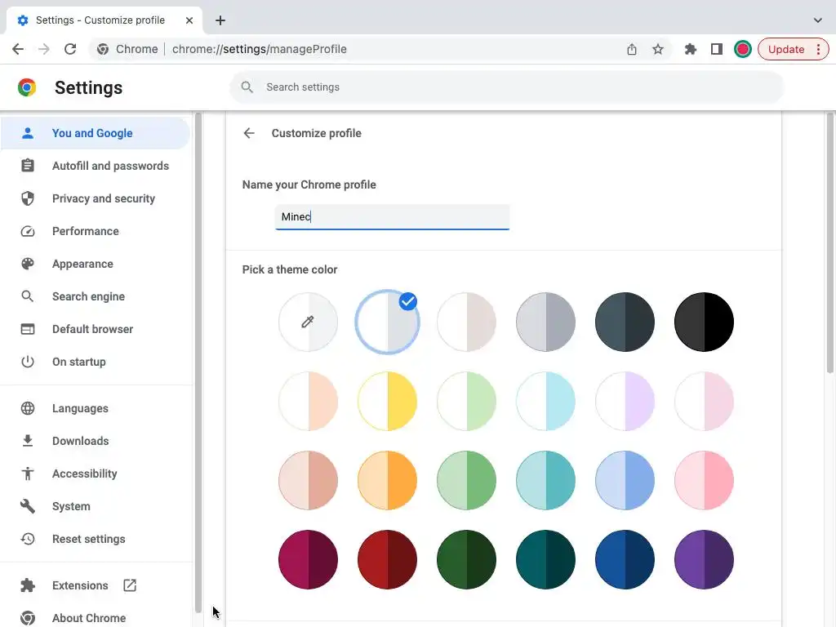The image size is (836, 627).
Task: Click the Reset settings history icon
Action: [x=28, y=539]
